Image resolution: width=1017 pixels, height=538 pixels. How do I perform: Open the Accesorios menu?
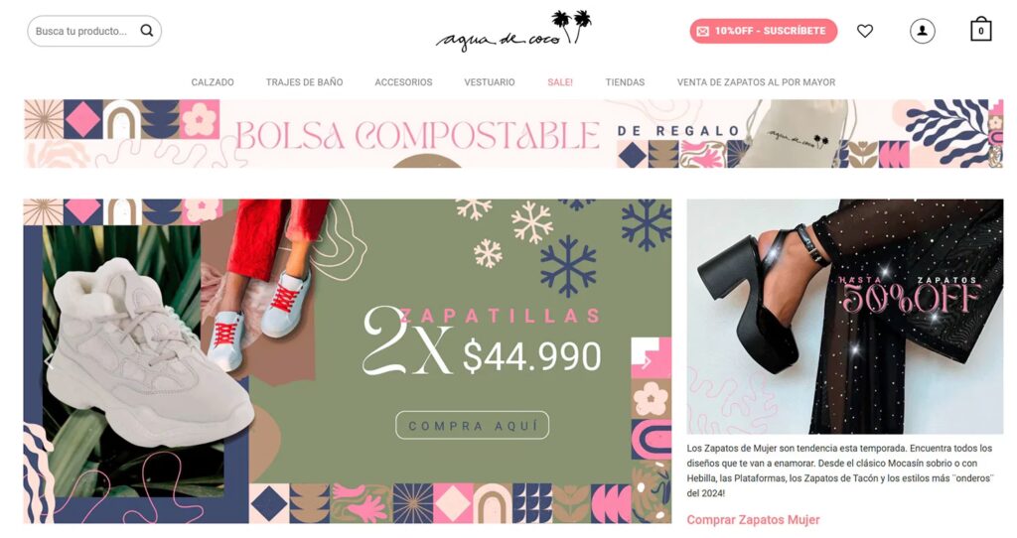coord(403,82)
